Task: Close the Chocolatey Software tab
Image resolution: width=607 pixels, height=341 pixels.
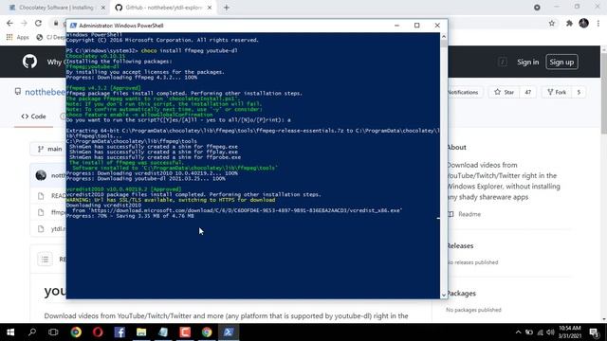Action: click(103, 8)
